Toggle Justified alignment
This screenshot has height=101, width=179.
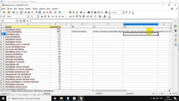63,16
